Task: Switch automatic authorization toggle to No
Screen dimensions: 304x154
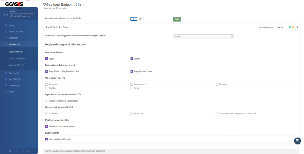Action: point(140,19)
